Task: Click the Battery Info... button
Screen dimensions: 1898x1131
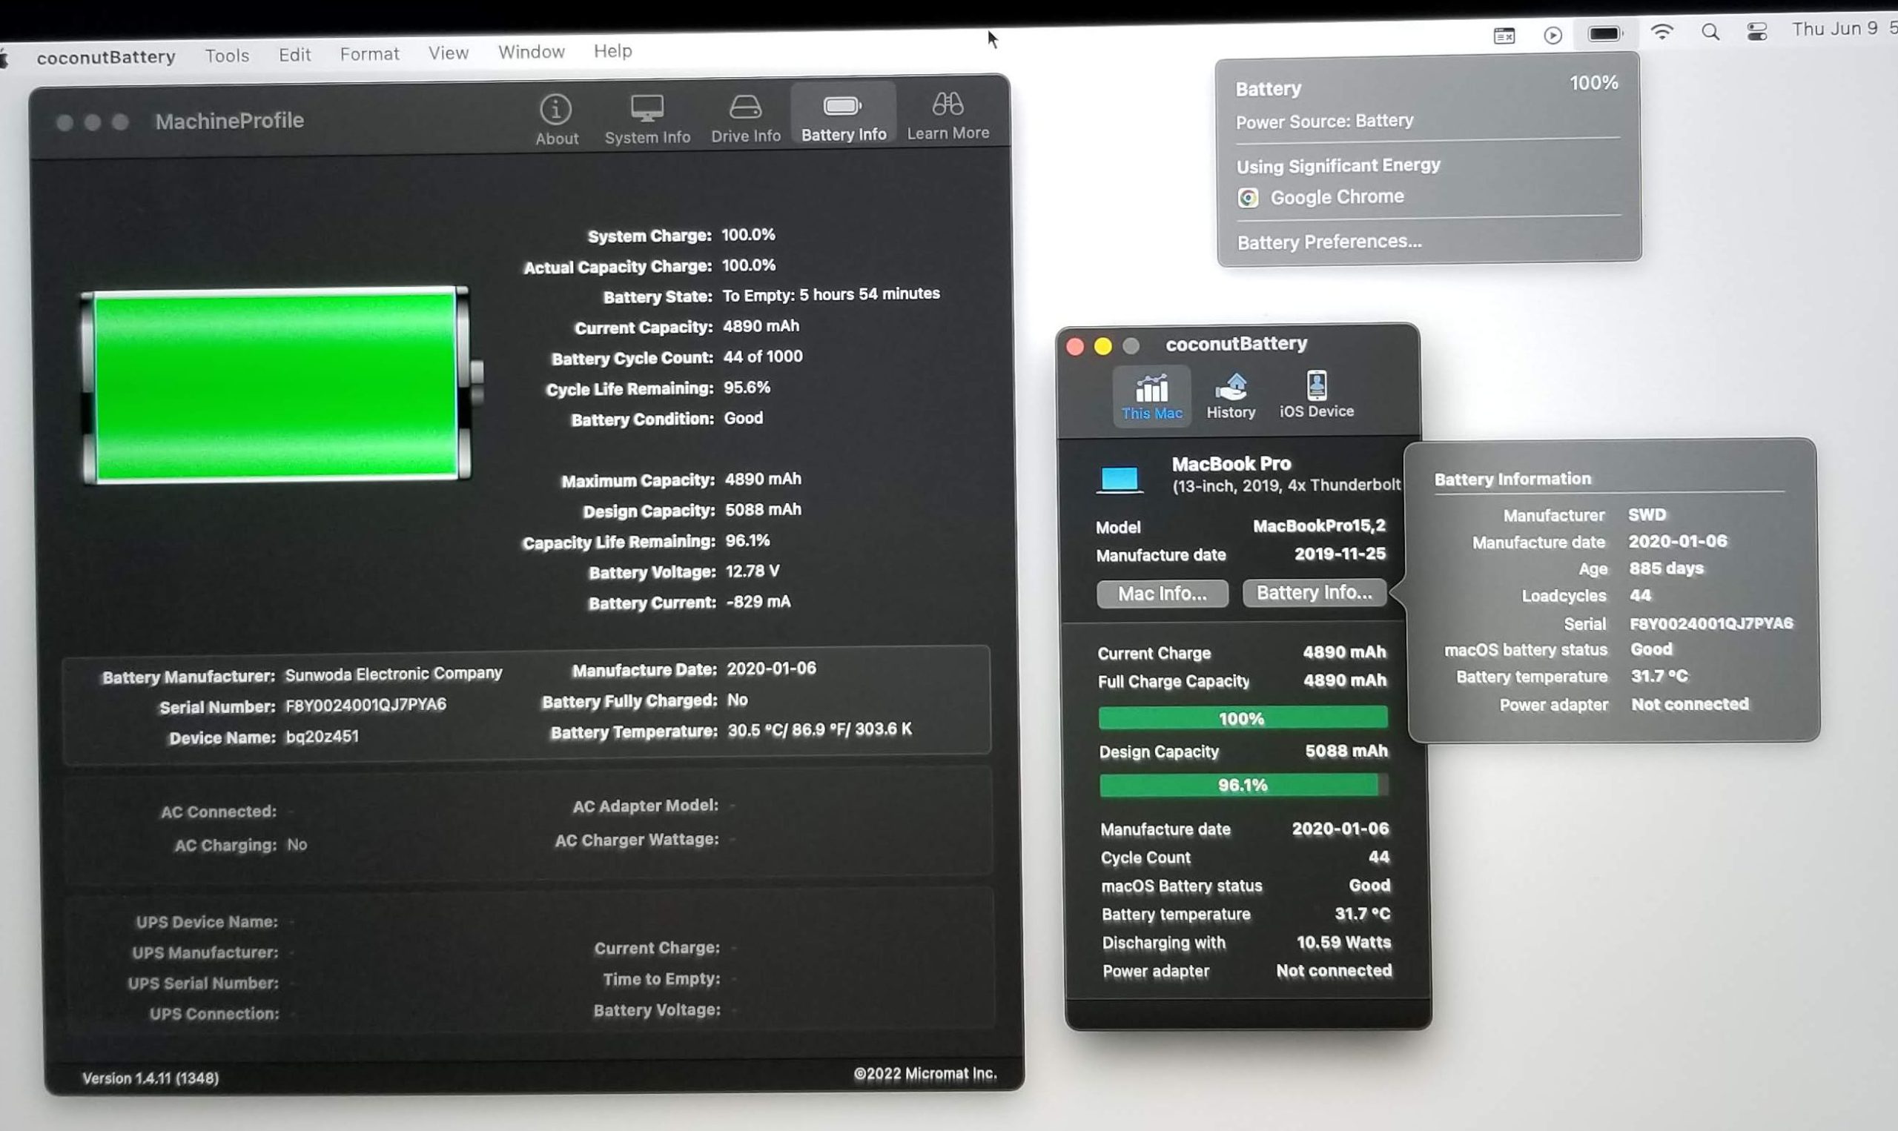Action: (x=1314, y=592)
